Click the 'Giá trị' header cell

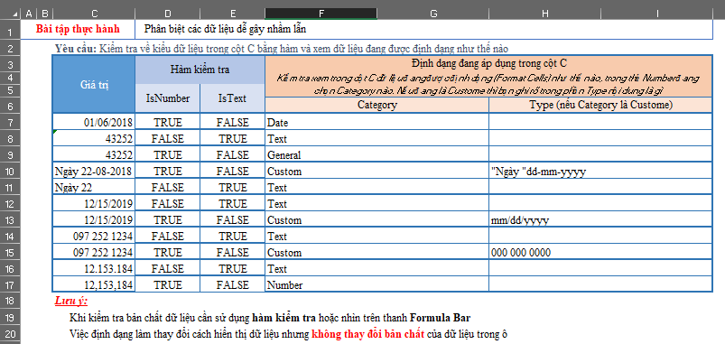[94, 84]
